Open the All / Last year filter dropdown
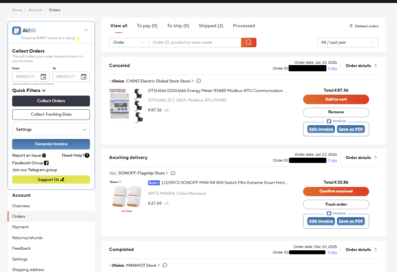The width and height of the screenshot is (397, 272). tap(348, 42)
